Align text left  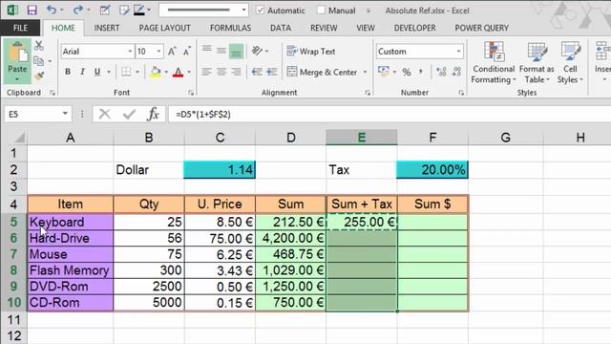[207, 72]
